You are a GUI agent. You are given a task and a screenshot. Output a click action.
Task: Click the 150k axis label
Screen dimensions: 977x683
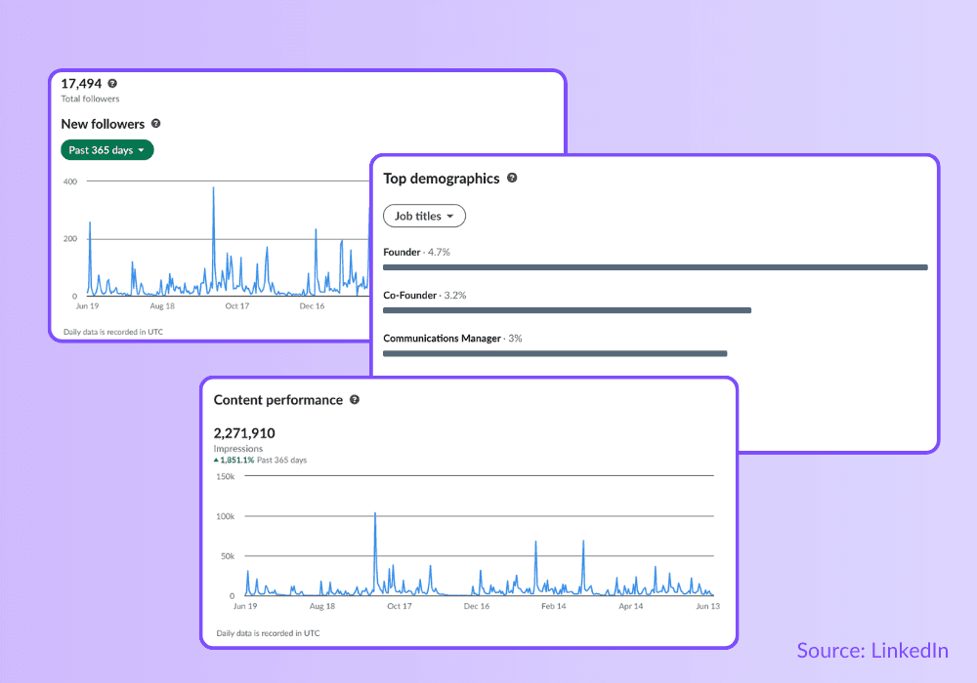tap(225, 476)
